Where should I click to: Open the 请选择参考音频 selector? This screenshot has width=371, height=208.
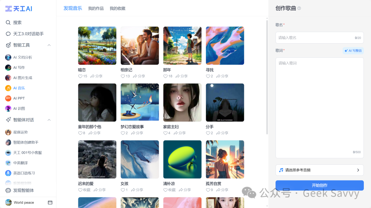click(x=319, y=170)
